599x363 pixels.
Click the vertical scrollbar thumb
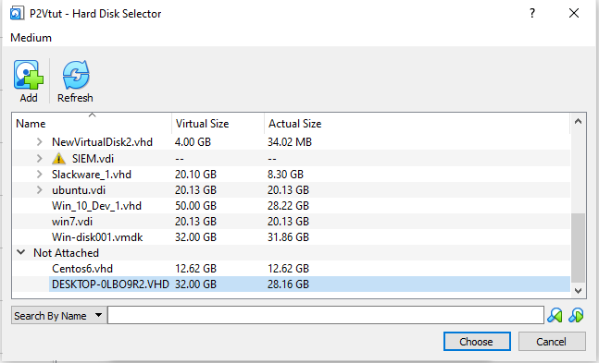point(578,248)
